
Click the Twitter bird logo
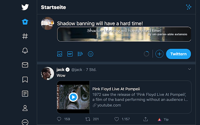[x=25, y=7]
